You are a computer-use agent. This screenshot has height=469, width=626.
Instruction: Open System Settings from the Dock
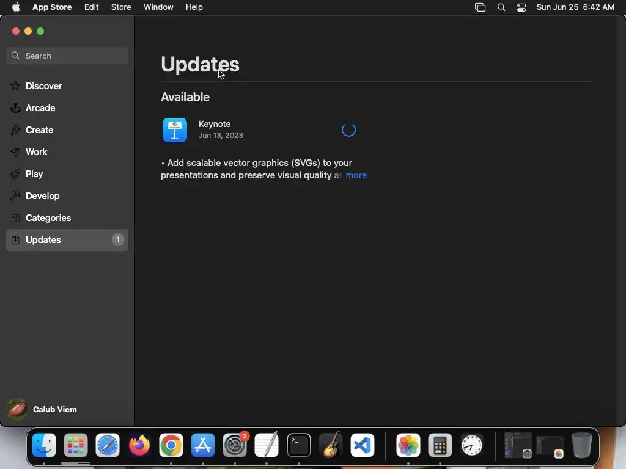235,445
